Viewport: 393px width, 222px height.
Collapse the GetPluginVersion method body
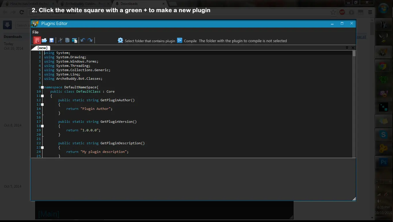pyautogui.click(x=43, y=126)
